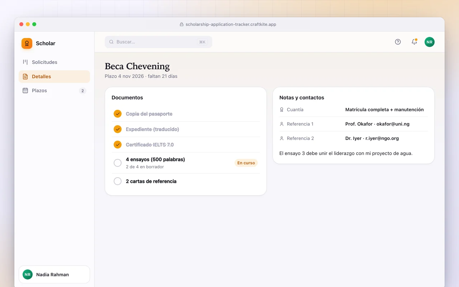The height and width of the screenshot is (287, 459).
Task: Open the help question-mark icon
Action: click(398, 42)
